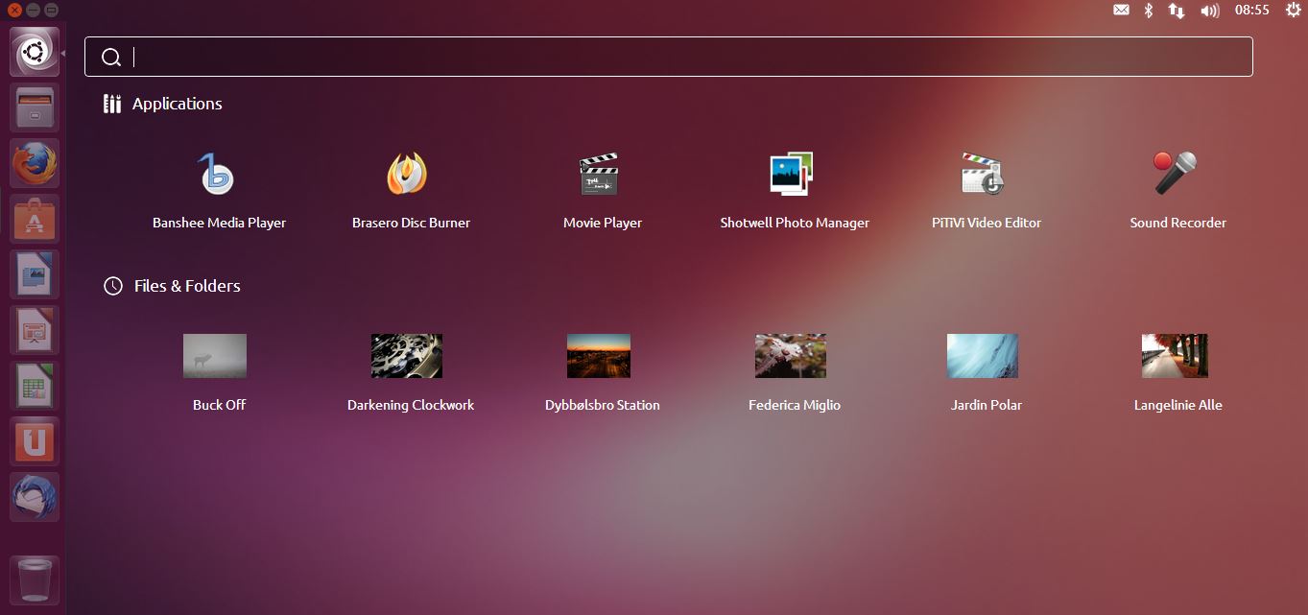Select the Applications category header
Viewport: 1308px width, 615px height.
[177, 104]
